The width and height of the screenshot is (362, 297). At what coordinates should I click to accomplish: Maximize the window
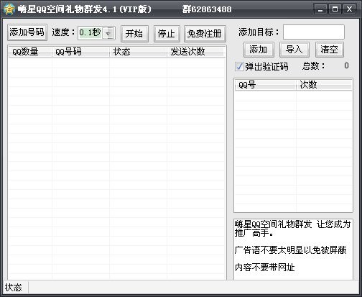tap(335, 9)
